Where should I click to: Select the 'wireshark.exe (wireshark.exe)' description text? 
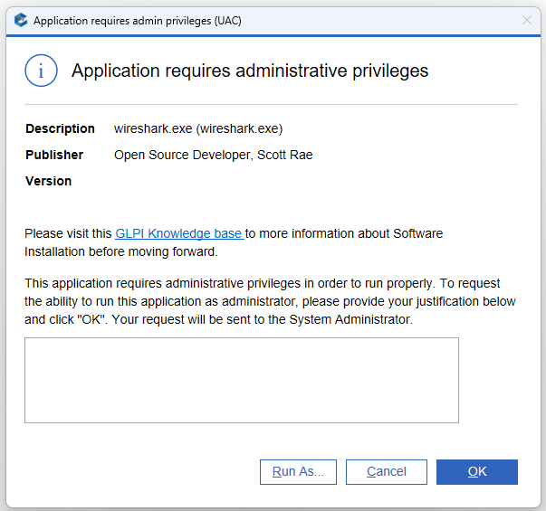(x=198, y=128)
